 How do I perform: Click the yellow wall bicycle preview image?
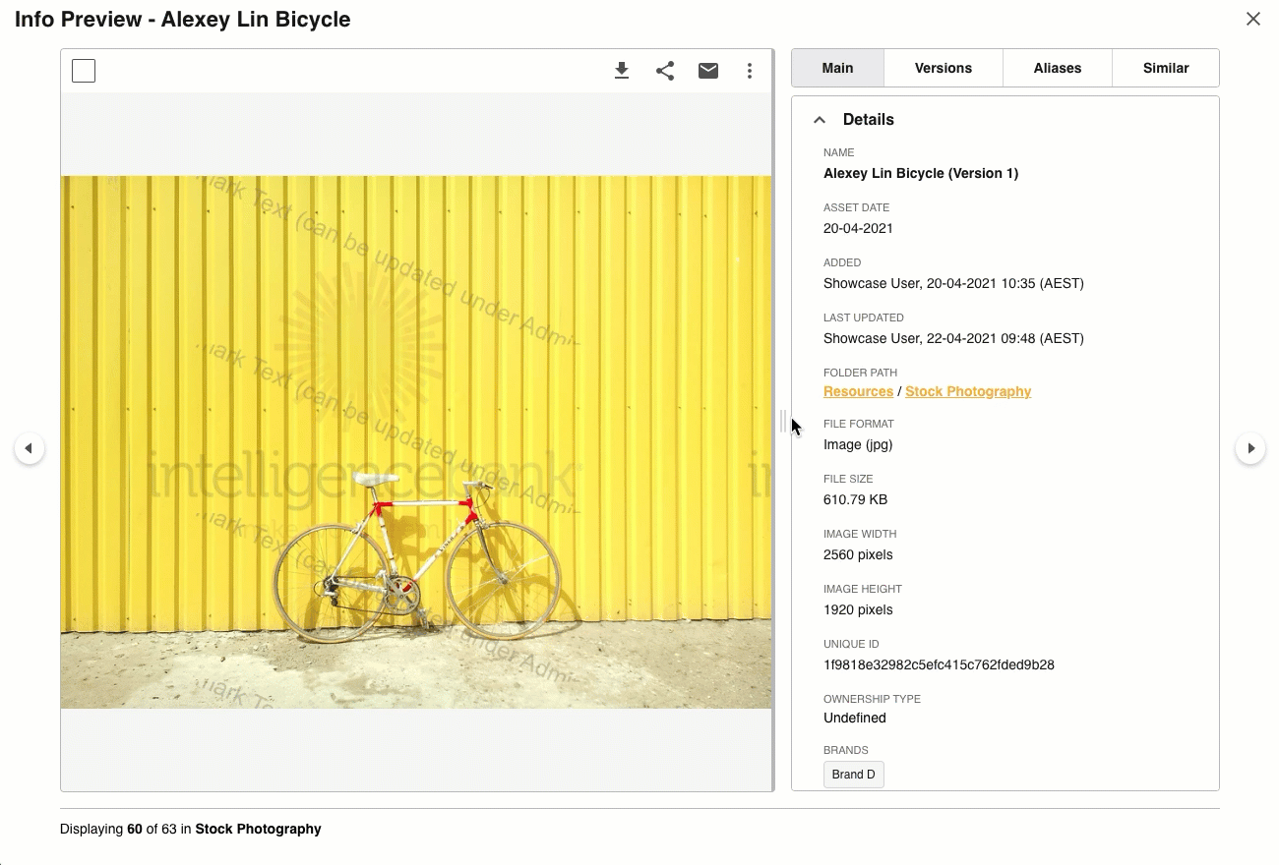click(x=416, y=441)
